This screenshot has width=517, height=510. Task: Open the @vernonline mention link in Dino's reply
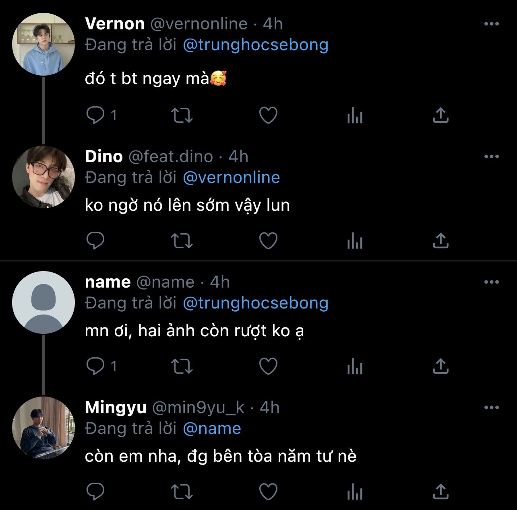tap(231, 177)
